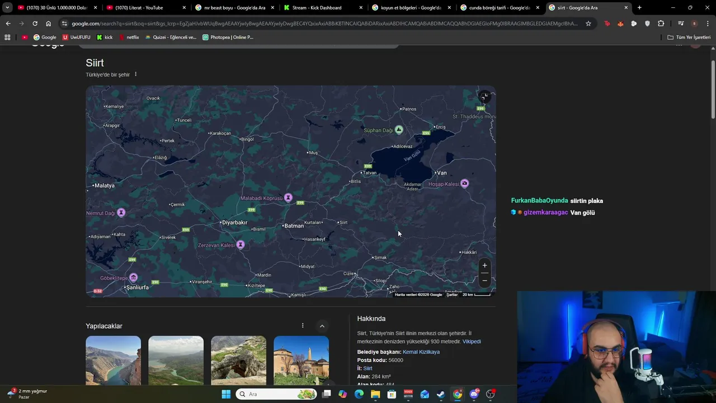Screen dimensions: 716x403
Task: Open the Şartlar map terms link
Action: [452, 294]
